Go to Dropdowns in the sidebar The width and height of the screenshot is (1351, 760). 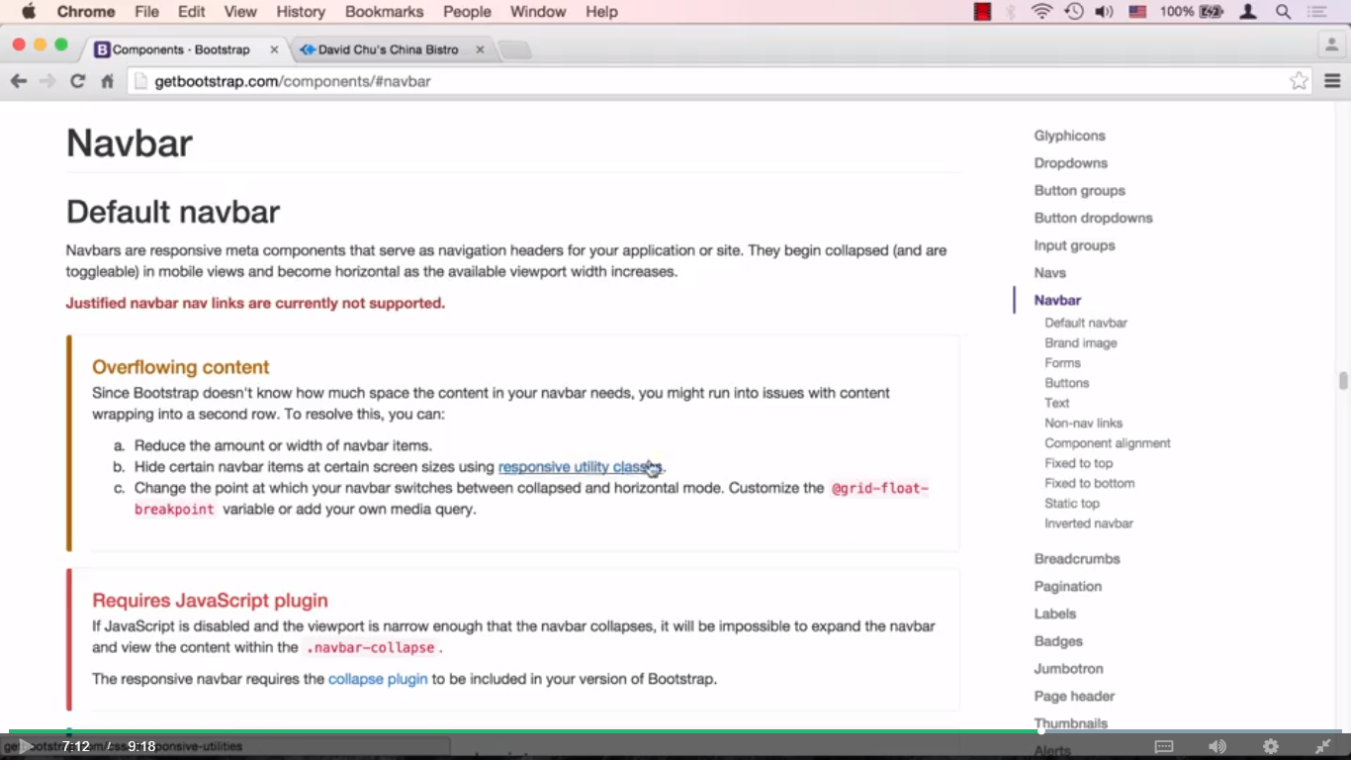pyautogui.click(x=1071, y=163)
